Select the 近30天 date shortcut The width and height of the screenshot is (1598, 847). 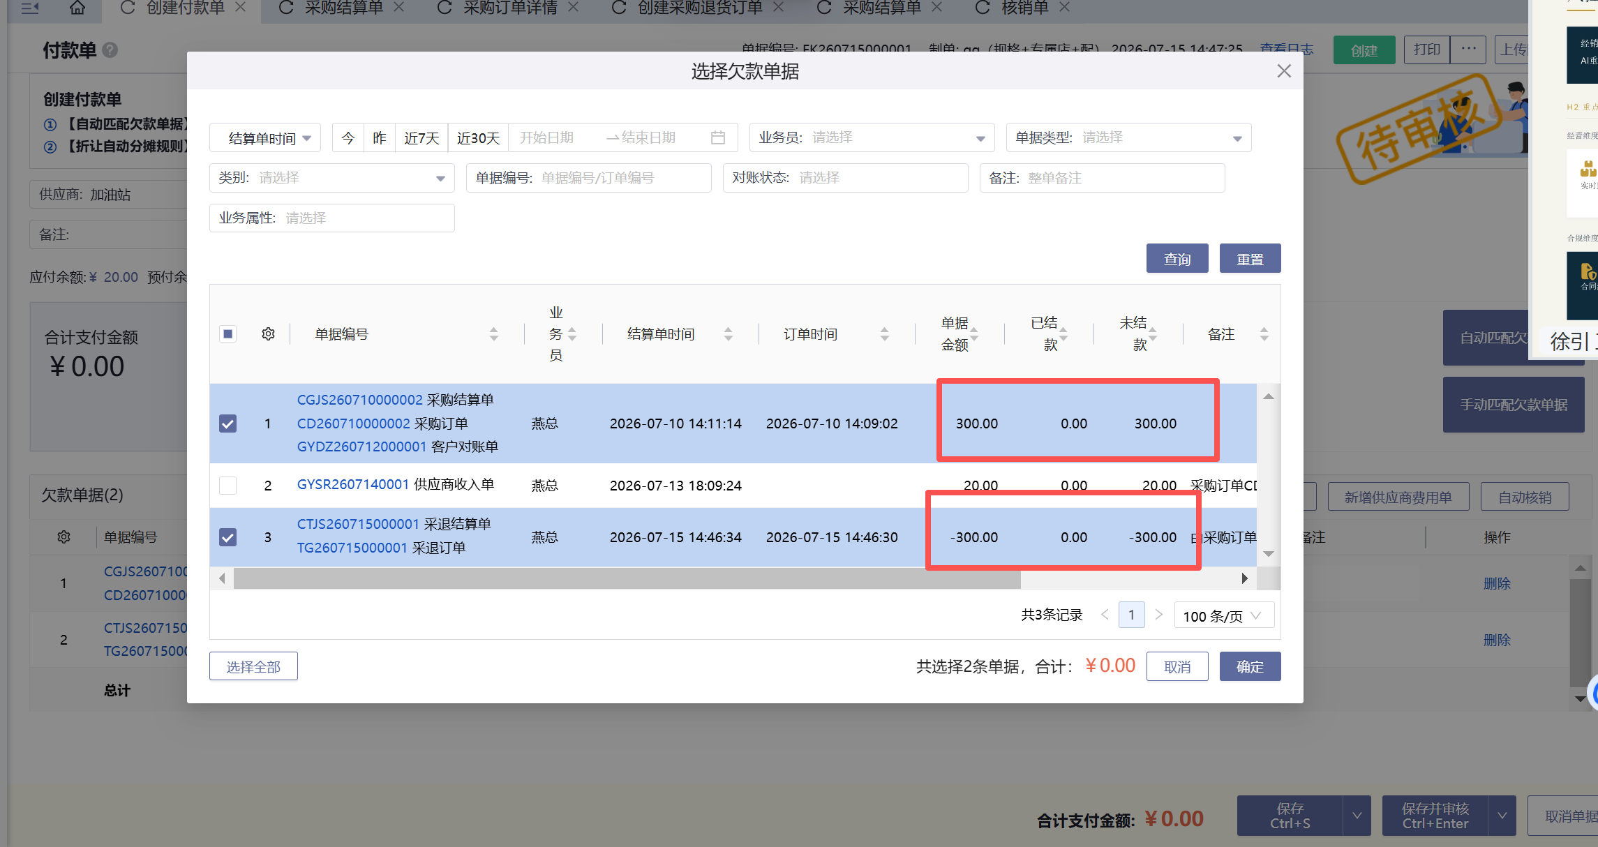478,137
